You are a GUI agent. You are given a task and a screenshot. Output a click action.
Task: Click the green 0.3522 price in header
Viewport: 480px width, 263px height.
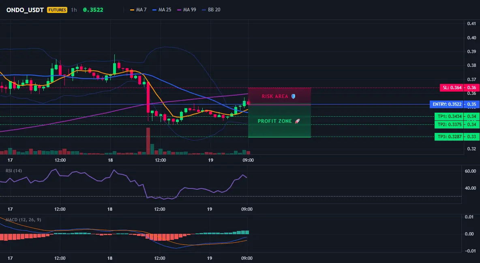[x=93, y=10]
